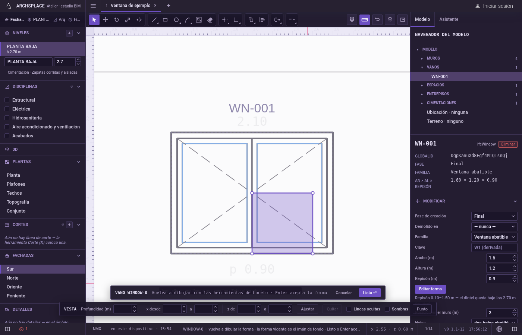This screenshot has height=335, width=522.
Task: Enable the Hidrosanitaria discipline checkbox
Action: pyautogui.click(x=7, y=118)
